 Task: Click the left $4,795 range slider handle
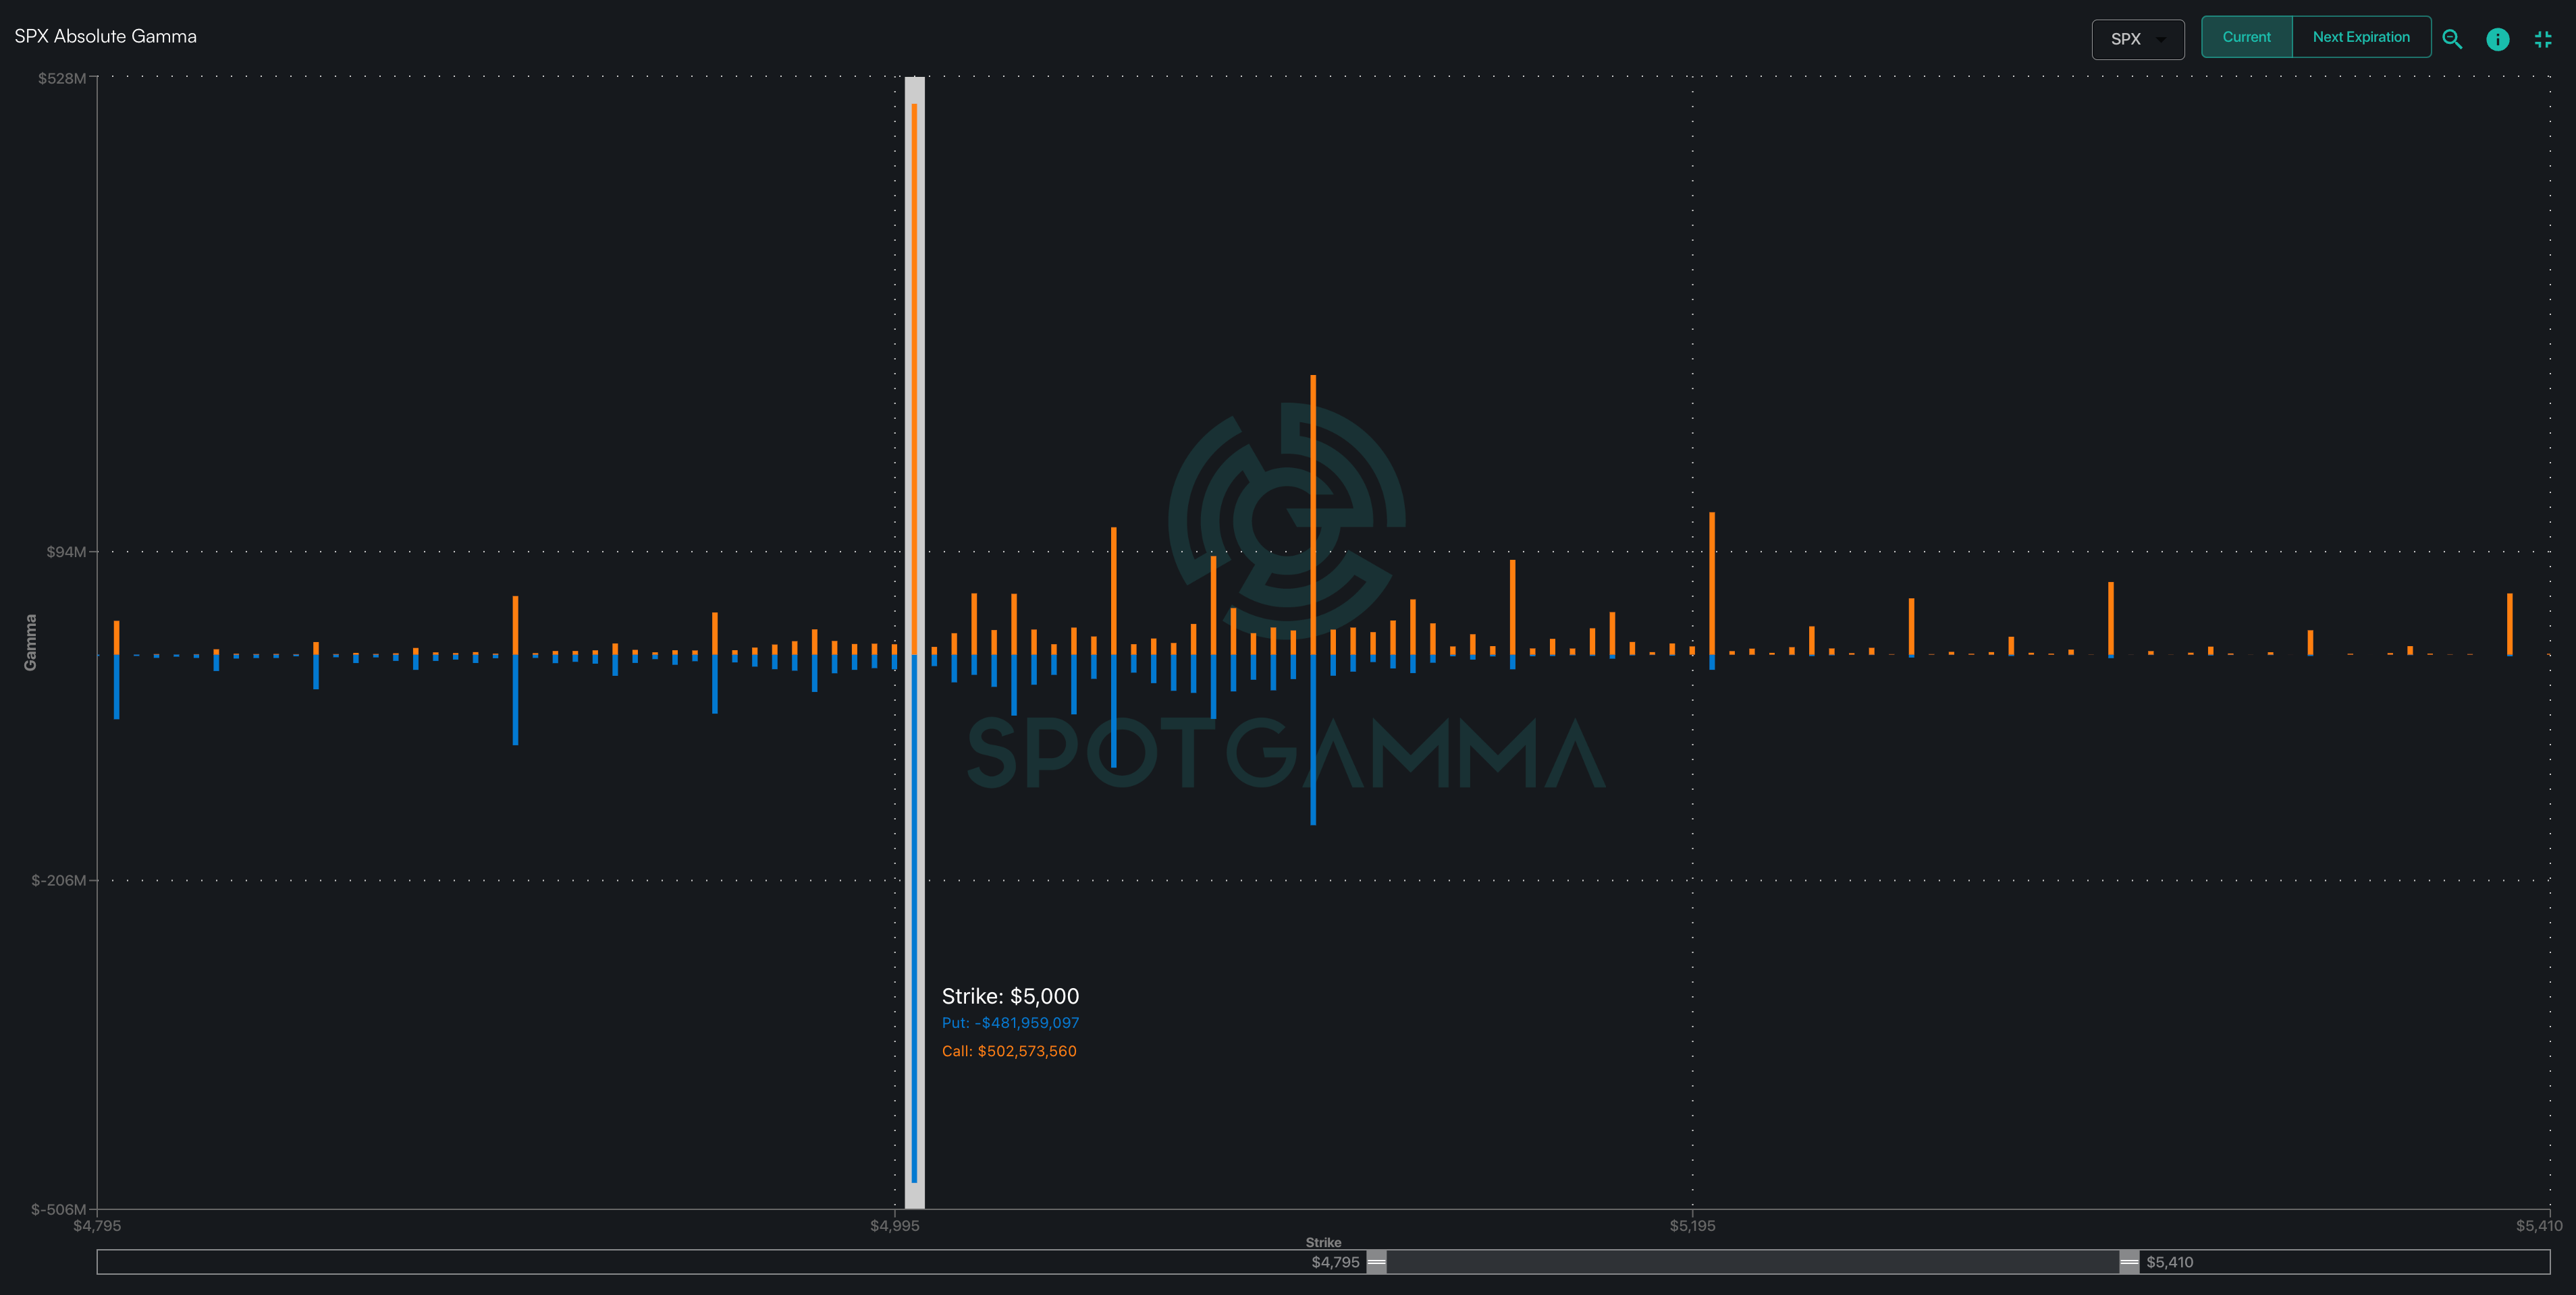(x=1377, y=1262)
